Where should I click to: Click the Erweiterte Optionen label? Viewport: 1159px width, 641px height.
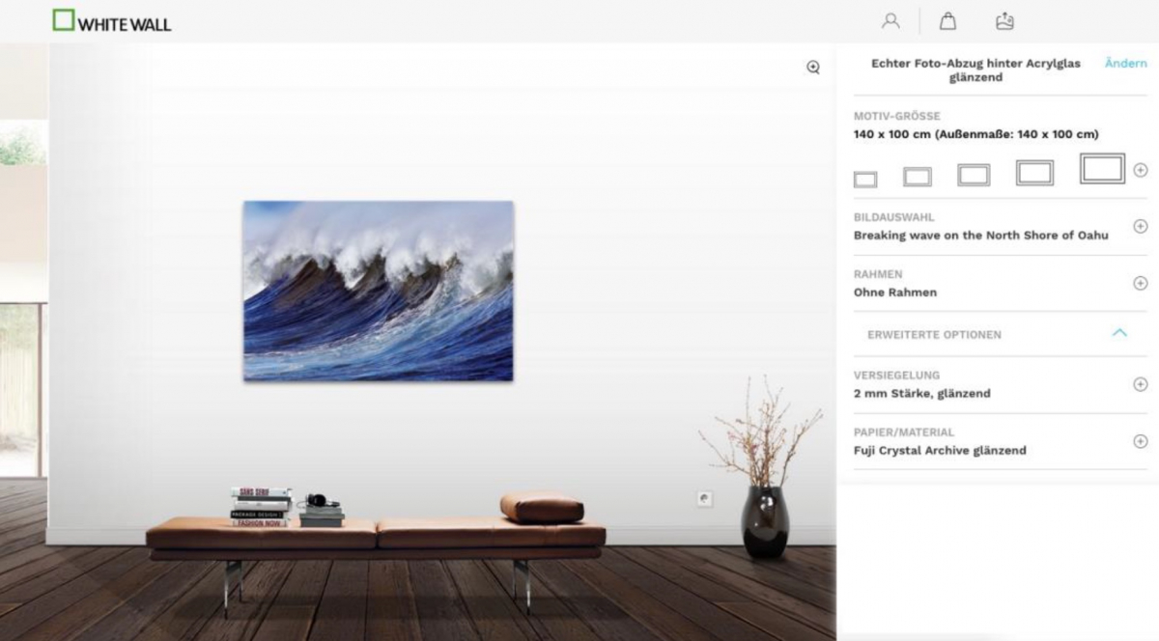[934, 334]
